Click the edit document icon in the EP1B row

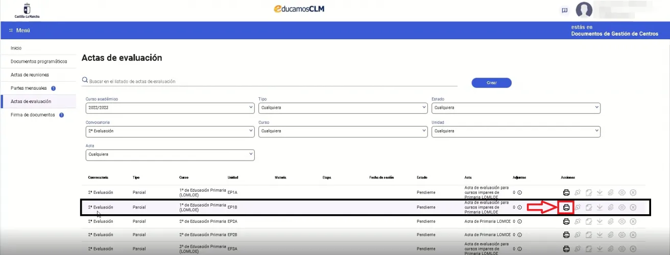click(x=589, y=208)
